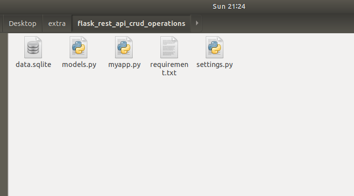Viewport: 354px width, 196px height.
Task: Click the requirement.txt file name label
Action: pos(169,68)
